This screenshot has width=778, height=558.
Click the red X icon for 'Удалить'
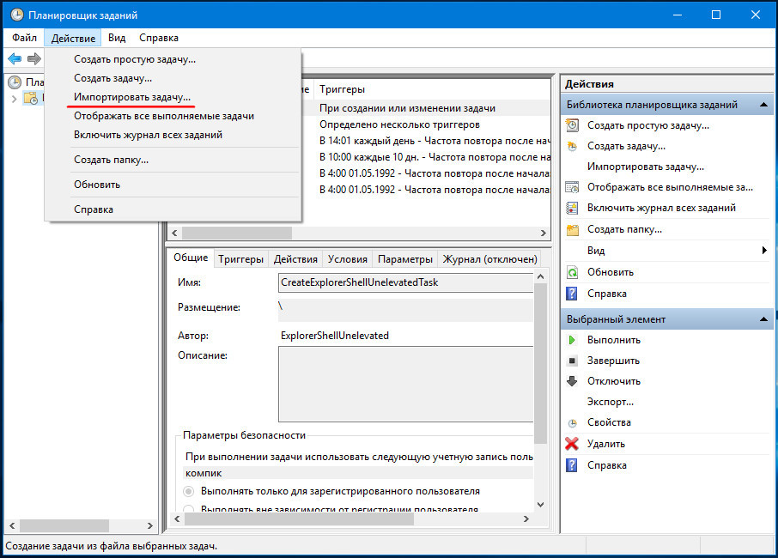coord(572,444)
